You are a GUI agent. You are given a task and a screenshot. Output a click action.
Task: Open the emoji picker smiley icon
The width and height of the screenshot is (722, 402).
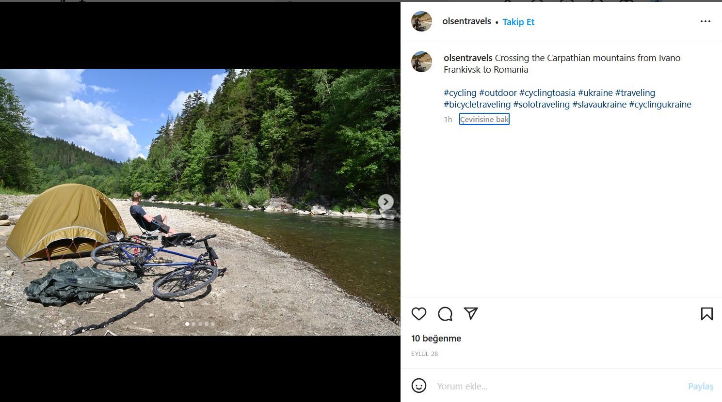pyautogui.click(x=419, y=386)
